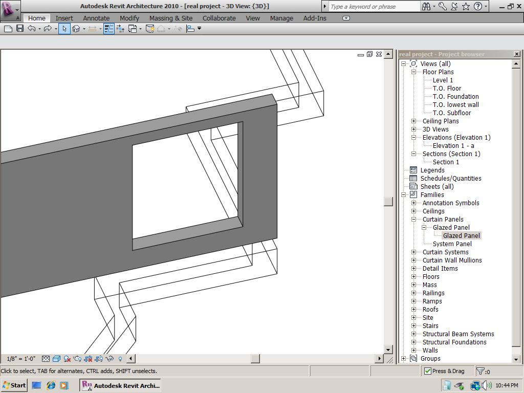
Task: Toggle Reveal Hidden Elements lightbulb
Action: coord(120,359)
